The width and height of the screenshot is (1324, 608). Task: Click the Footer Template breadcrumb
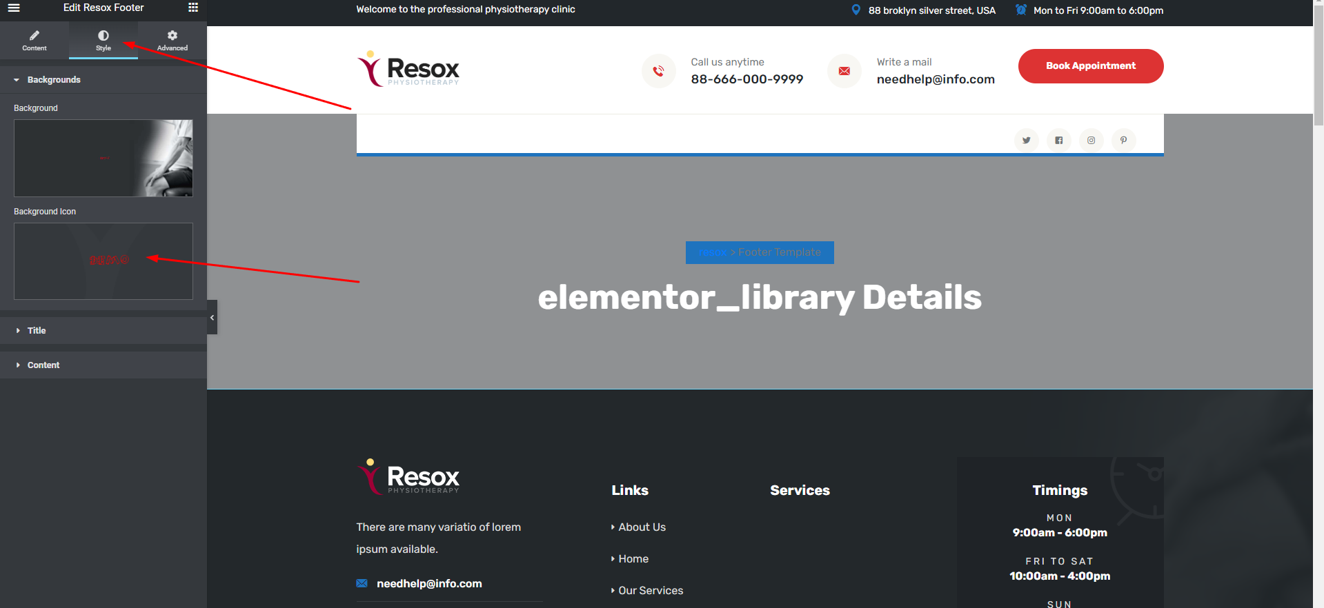(x=780, y=252)
